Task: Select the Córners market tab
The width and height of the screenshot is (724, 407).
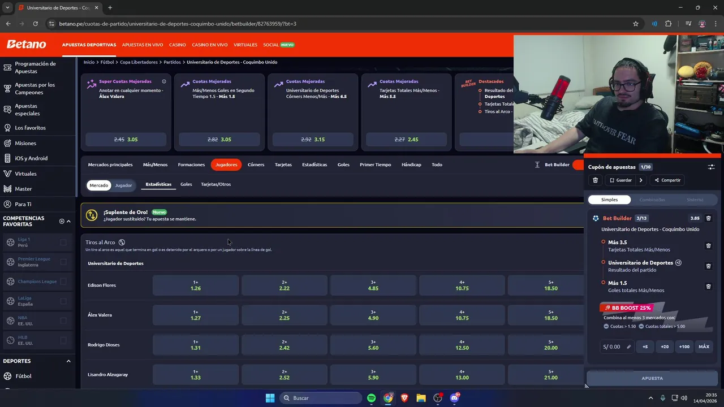Action: [256, 164]
